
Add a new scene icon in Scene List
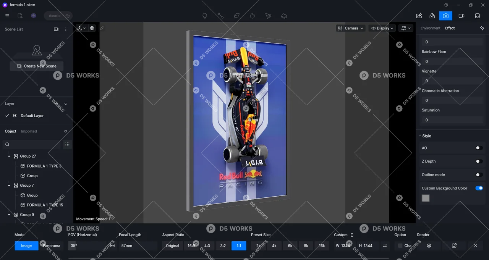click(x=56, y=29)
